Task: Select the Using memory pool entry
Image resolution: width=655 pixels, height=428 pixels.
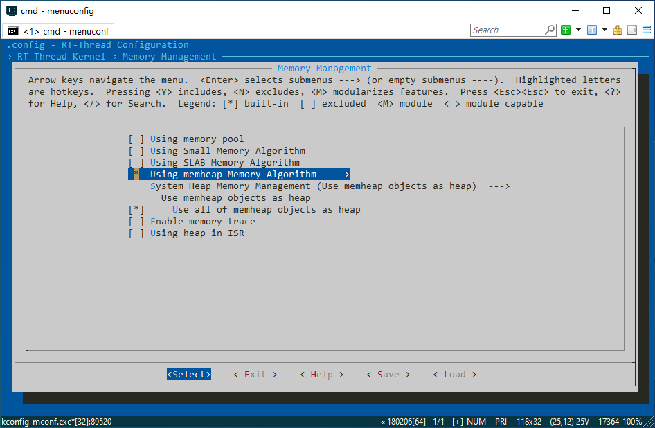Action: click(x=197, y=139)
